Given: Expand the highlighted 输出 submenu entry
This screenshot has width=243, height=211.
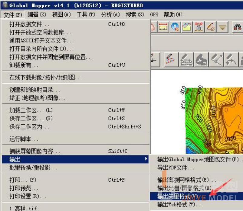Looking at the screenshot, I should point(75,159).
